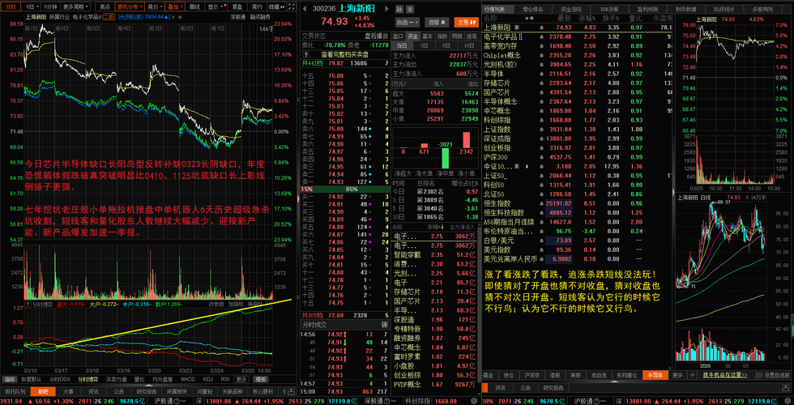Click the 抓牛机会在这里>> link
This screenshot has width=794, height=405.
725,375
